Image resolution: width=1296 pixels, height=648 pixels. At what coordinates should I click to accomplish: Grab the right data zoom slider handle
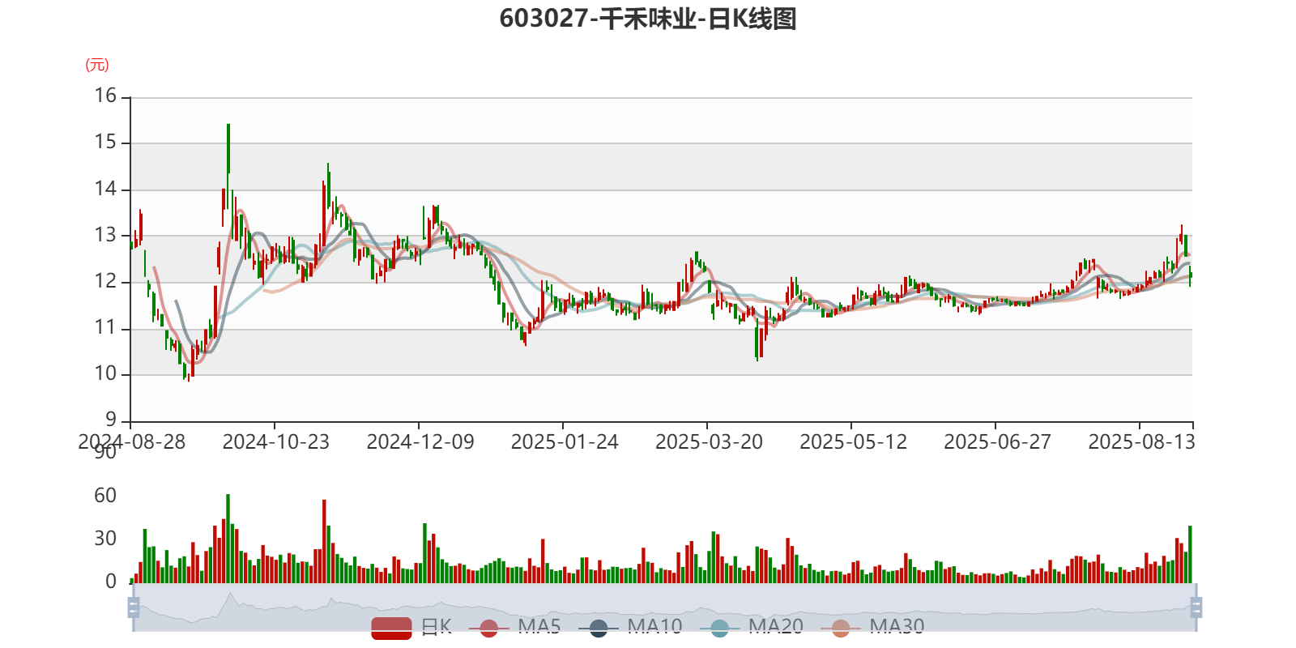[1196, 607]
